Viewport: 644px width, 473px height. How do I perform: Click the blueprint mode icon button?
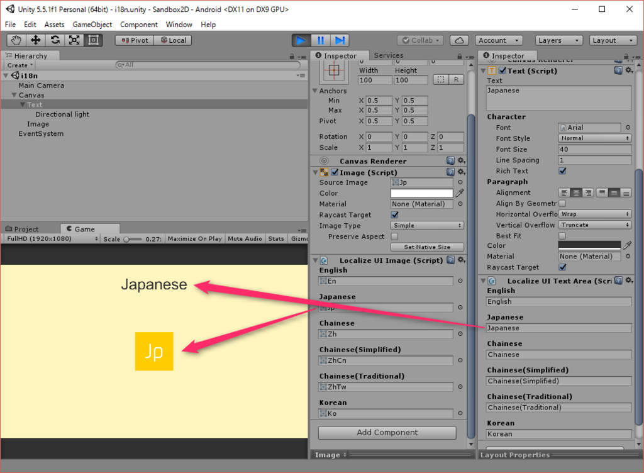tap(441, 80)
